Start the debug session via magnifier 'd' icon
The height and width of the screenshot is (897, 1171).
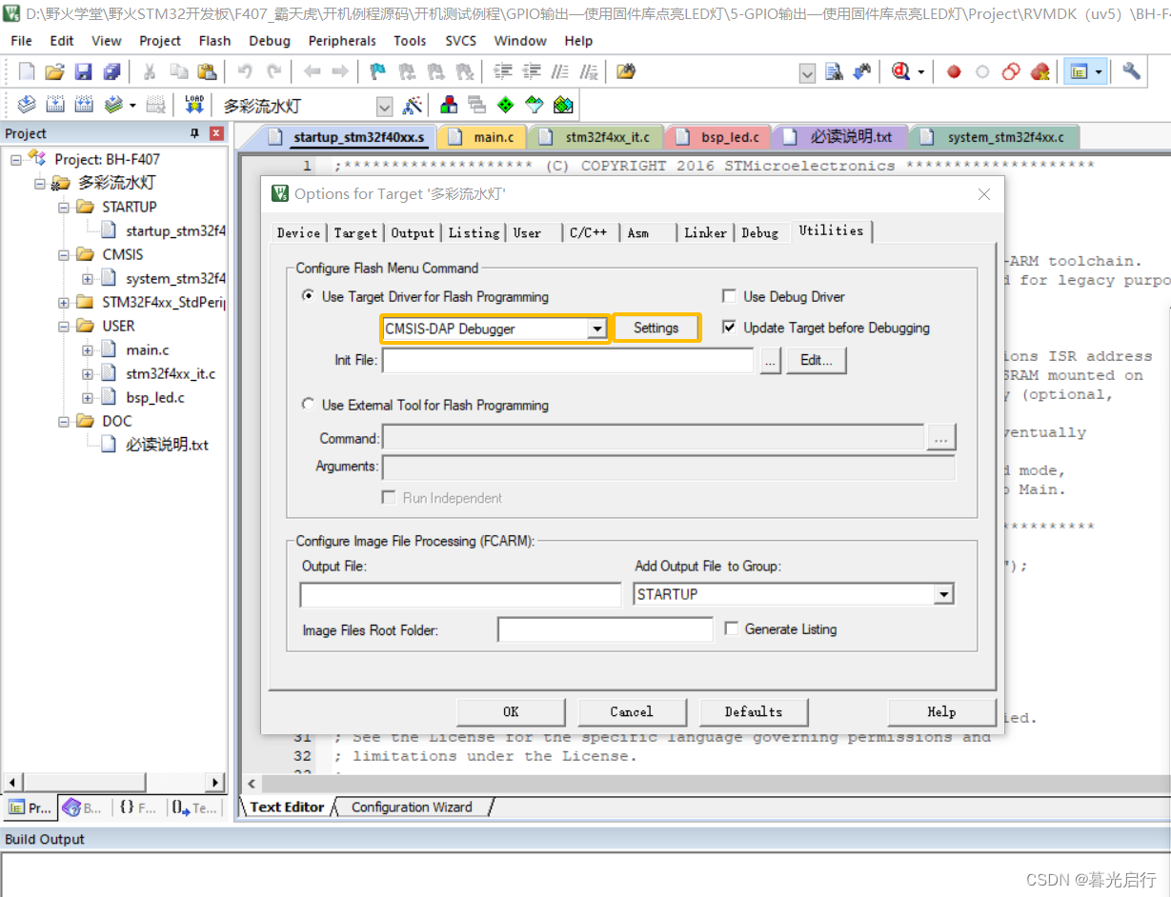click(901, 71)
